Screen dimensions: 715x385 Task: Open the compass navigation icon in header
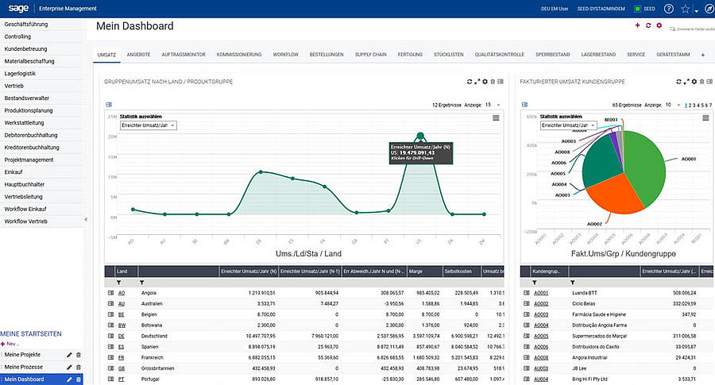click(709, 9)
